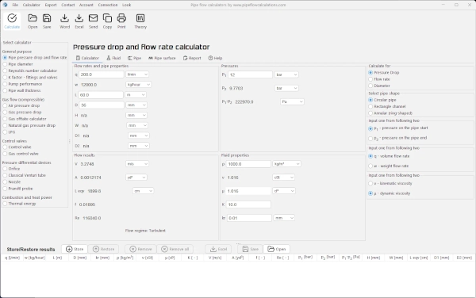
Task: Select Air pressure drop calculator
Action: (21, 105)
